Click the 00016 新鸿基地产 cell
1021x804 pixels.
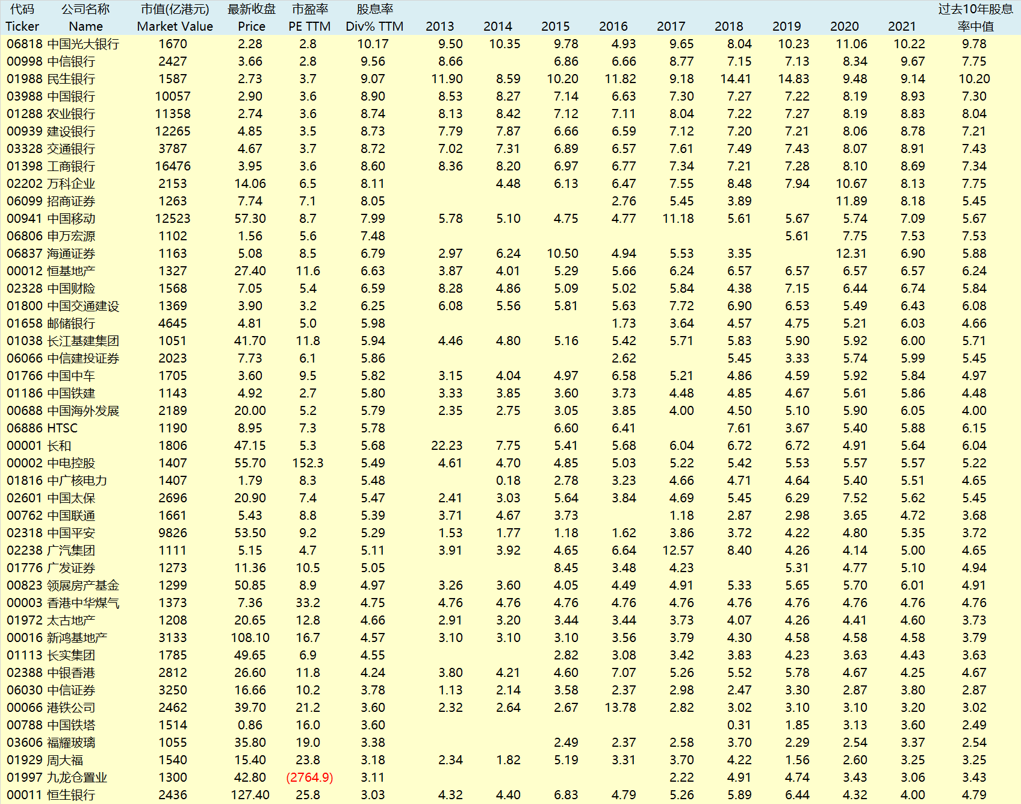[x=57, y=638]
